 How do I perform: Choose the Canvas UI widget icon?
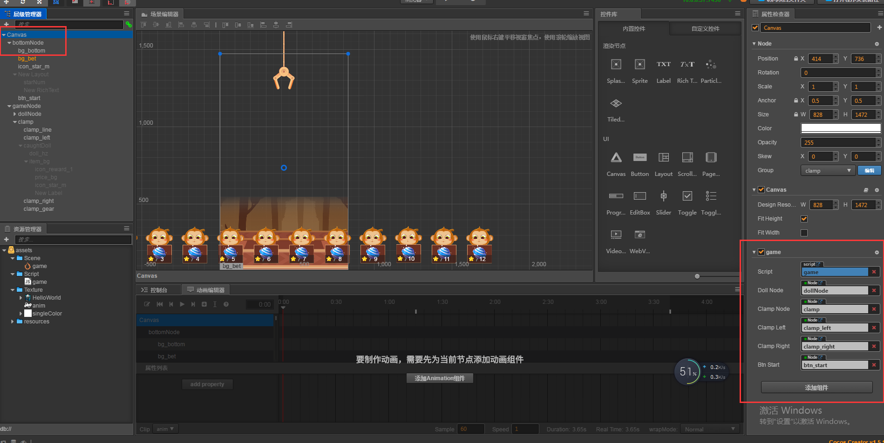(616, 158)
